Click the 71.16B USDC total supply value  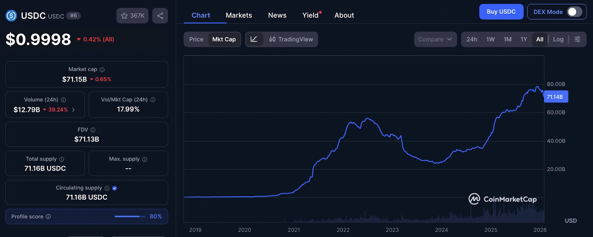[x=45, y=168]
